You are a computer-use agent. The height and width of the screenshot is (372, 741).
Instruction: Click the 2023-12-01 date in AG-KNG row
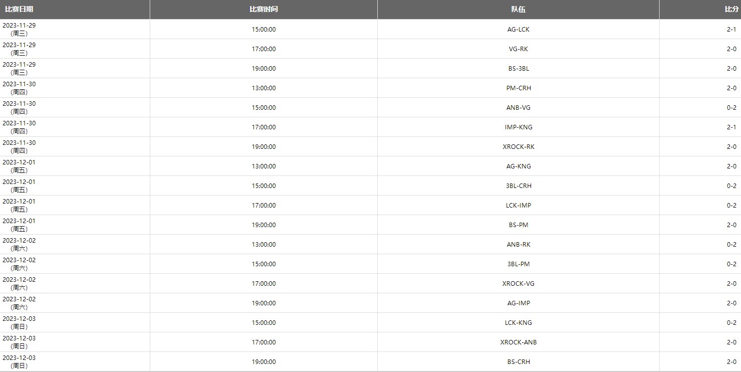point(19,162)
